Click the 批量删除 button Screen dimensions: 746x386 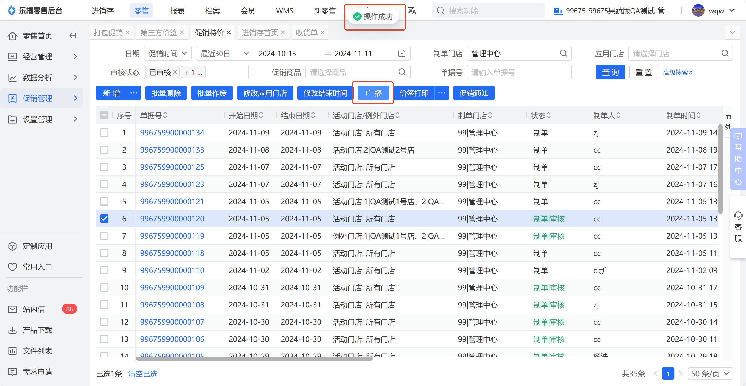(x=166, y=93)
